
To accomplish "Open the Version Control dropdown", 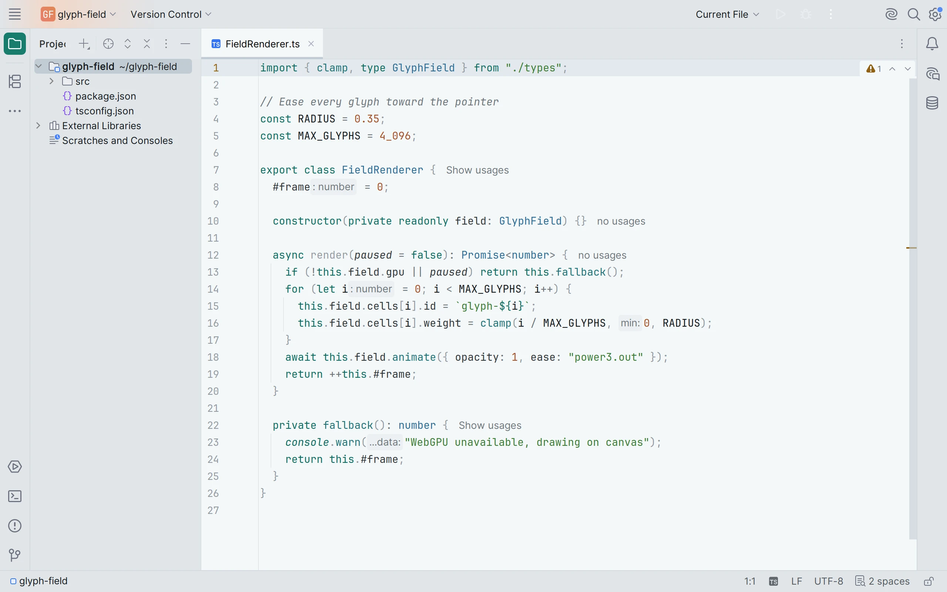I will coord(171,14).
